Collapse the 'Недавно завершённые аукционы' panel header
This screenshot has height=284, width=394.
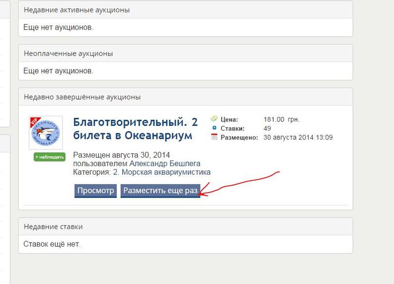[x=185, y=96]
